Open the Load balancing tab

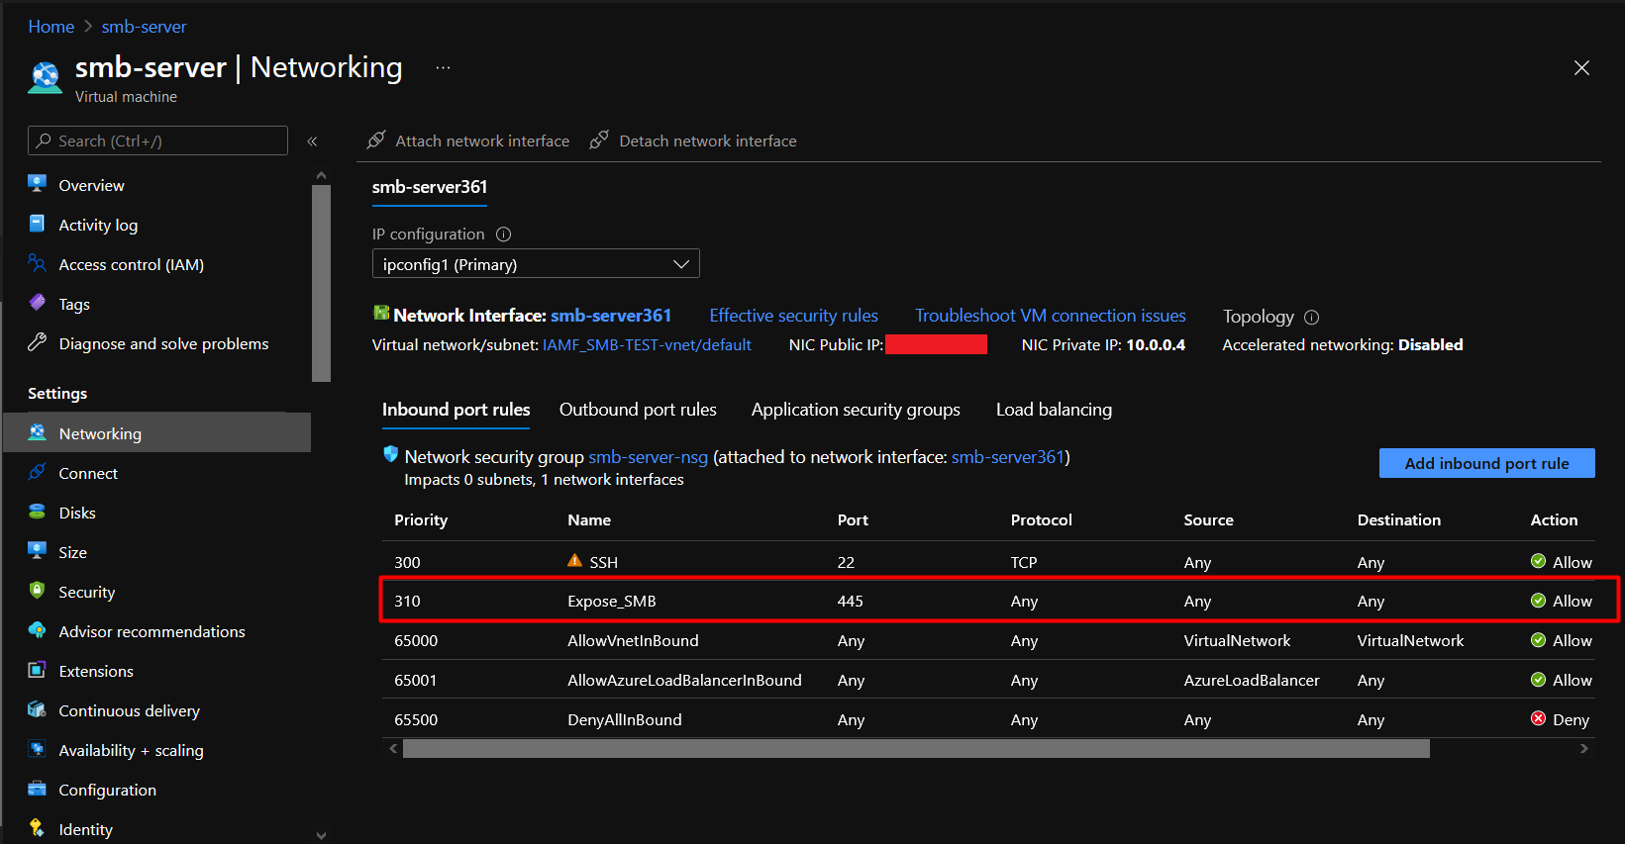coord(1054,410)
